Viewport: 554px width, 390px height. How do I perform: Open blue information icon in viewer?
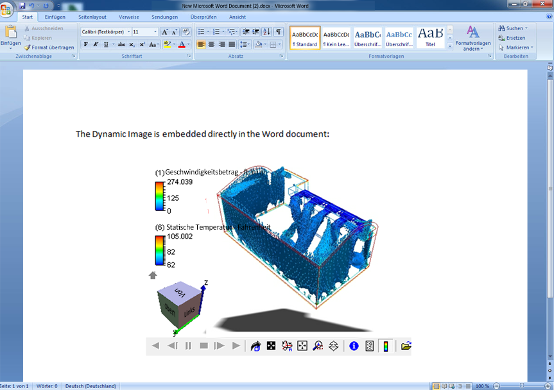(x=354, y=346)
